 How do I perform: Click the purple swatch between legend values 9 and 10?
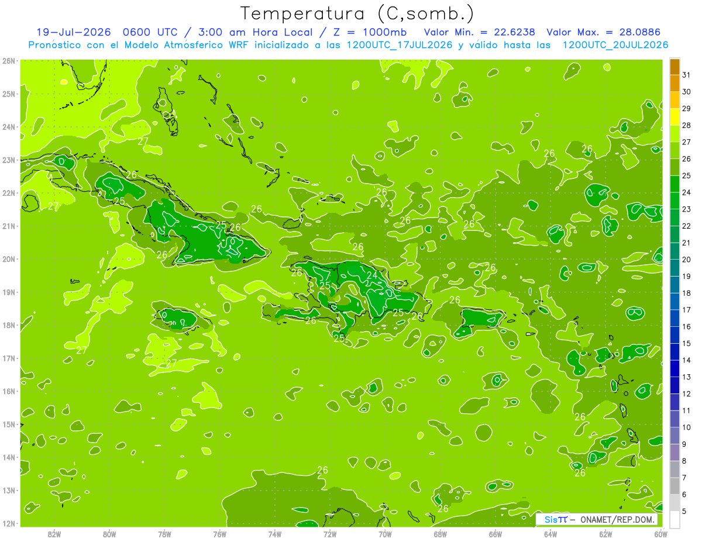pos(675,436)
